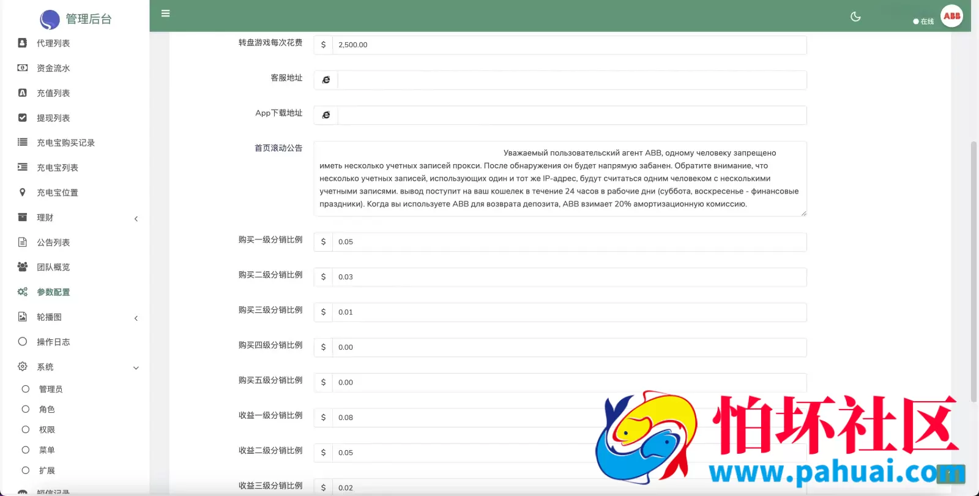This screenshot has height=496, width=979.
Task: Click the 公告列表 document icon
Action: click(23, 242)
